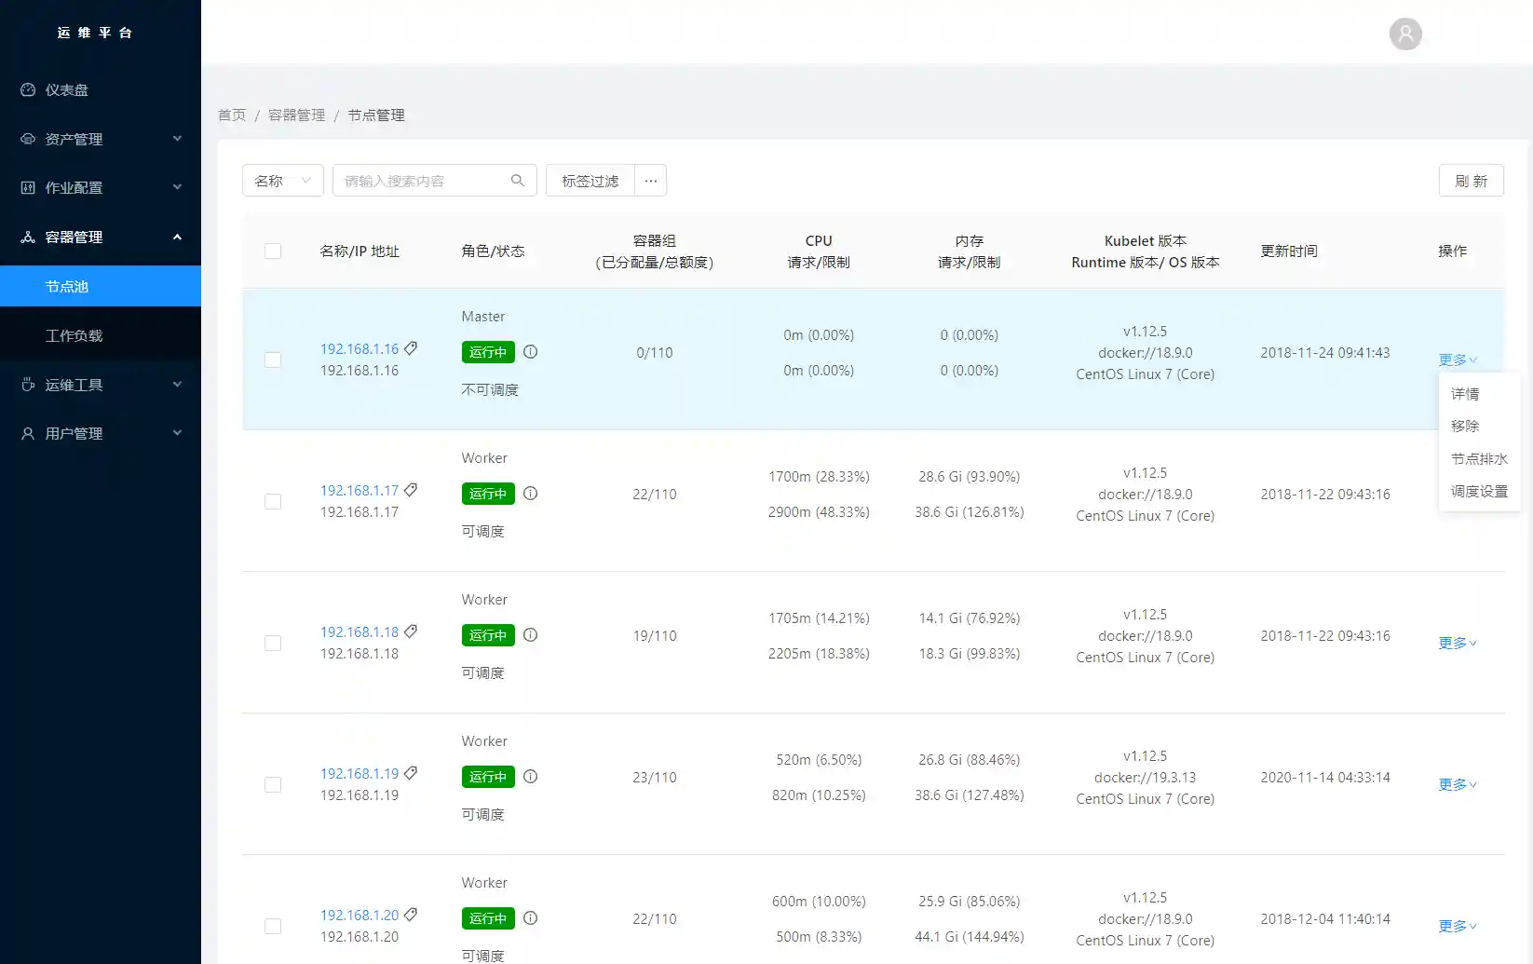Click the ellipsis button next to 标签过滤
The height and width of the screenshot is (964, 1533).
(x=651, y=181)
